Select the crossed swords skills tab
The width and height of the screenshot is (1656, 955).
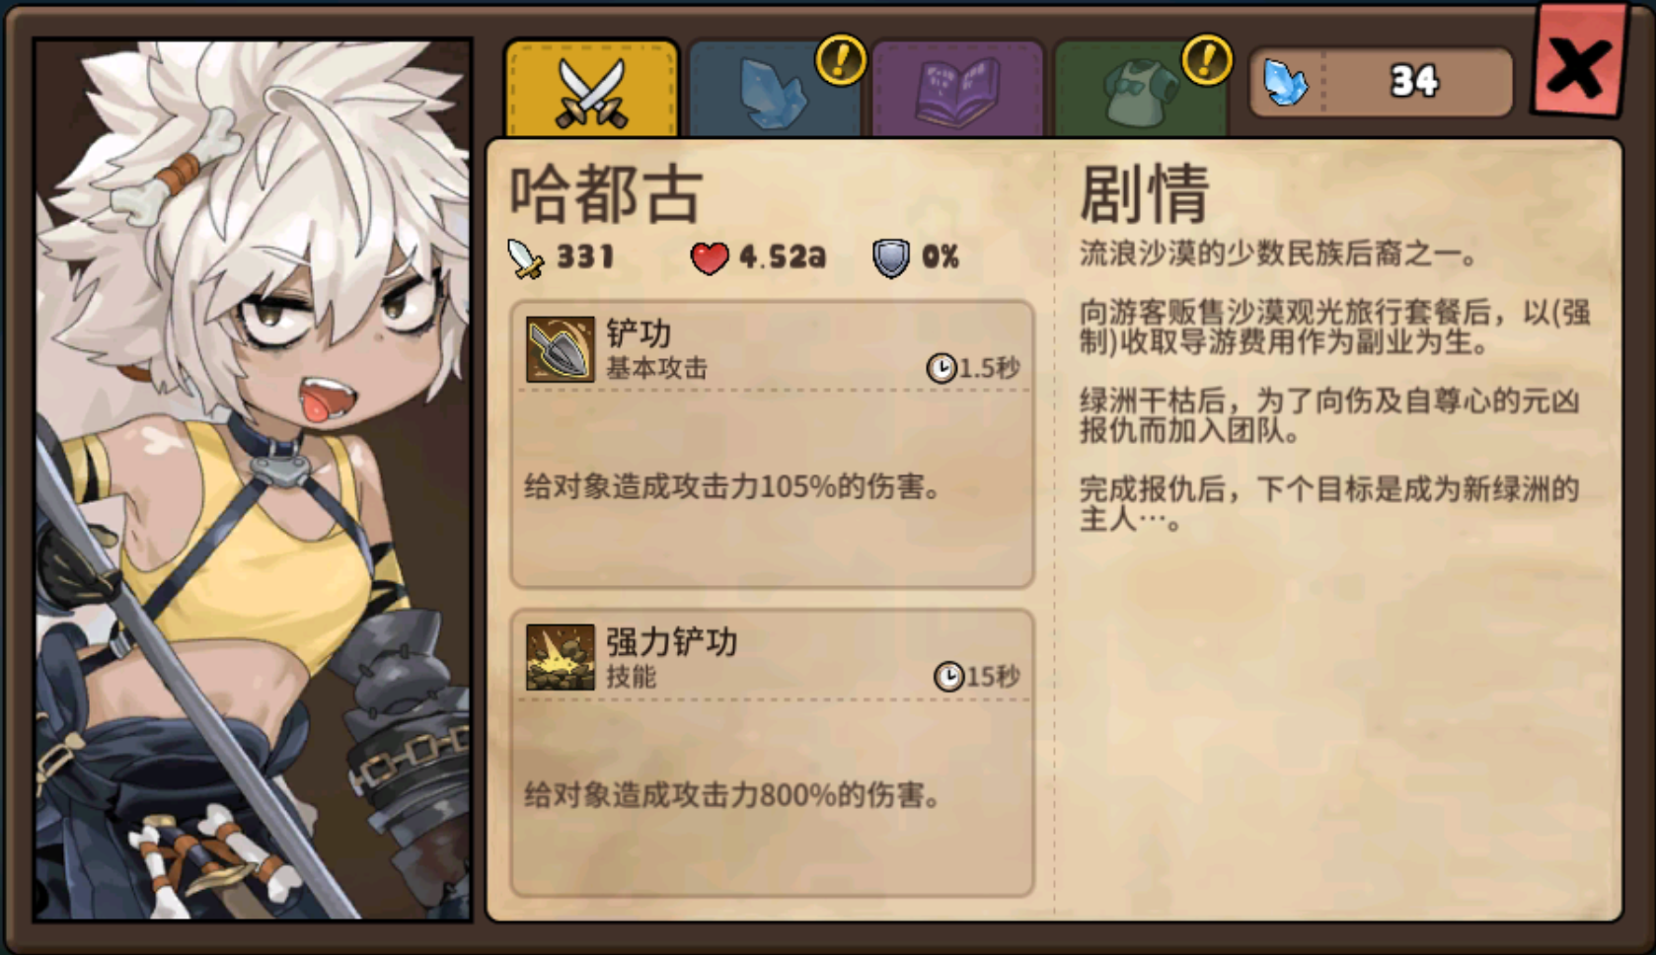tap(591, 91)
